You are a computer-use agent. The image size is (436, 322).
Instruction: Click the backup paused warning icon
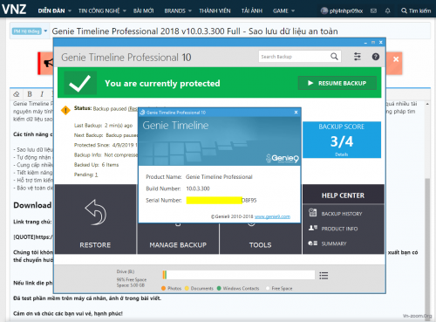click(x=65, y=110)
